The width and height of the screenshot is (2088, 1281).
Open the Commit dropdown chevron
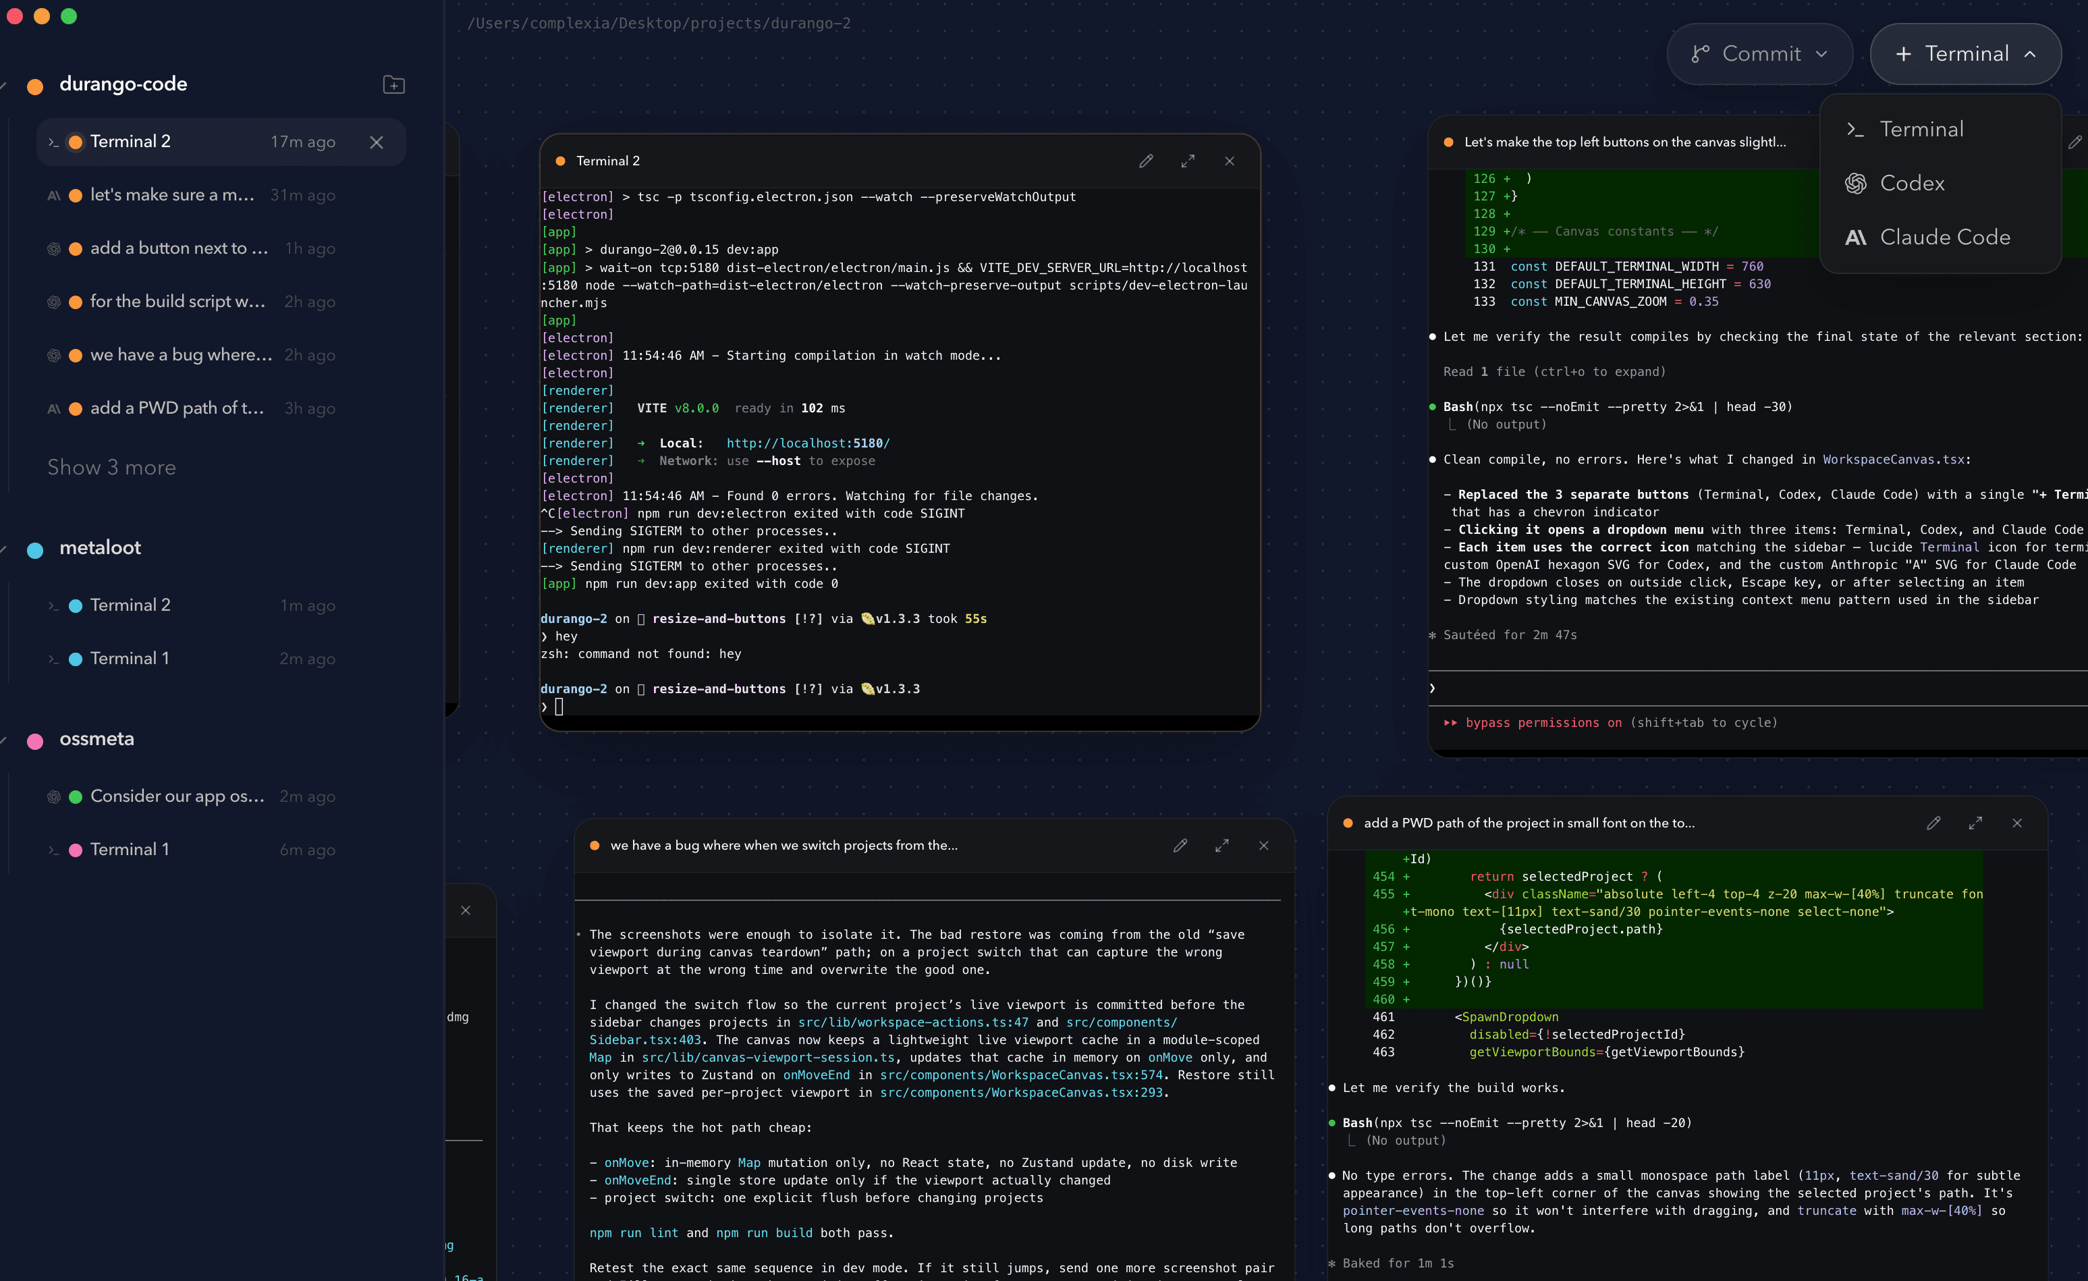coord(1821,53)
